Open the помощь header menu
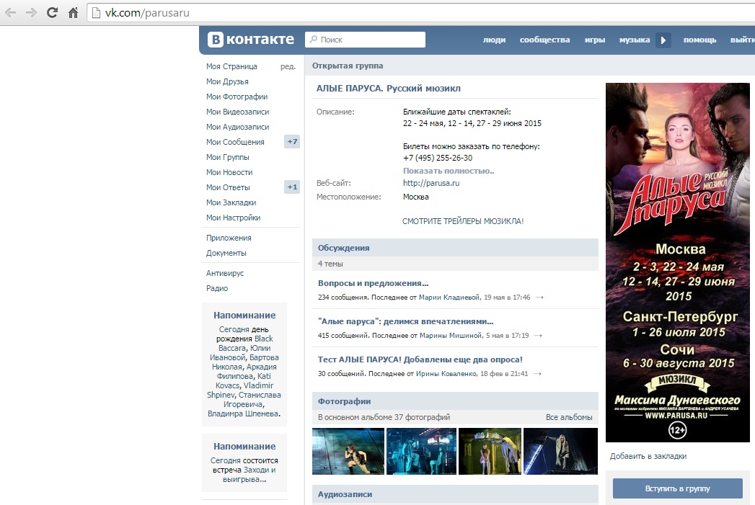The width and height of the screenshot is (755, 505). [x=699, y=40]
